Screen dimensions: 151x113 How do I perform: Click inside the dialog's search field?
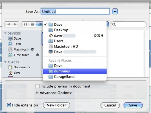(x=129, y=24)
